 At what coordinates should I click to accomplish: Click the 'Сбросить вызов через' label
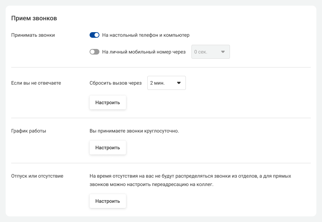point(115,83)
